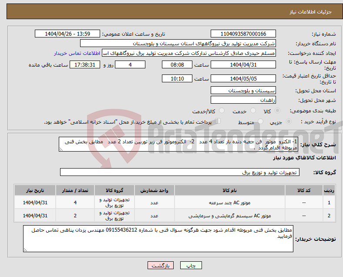Click the اطلاعات کالاهای مورد نیاز heading
The image size is (343, 277).
pyautogui.click(x=304, y=158)
